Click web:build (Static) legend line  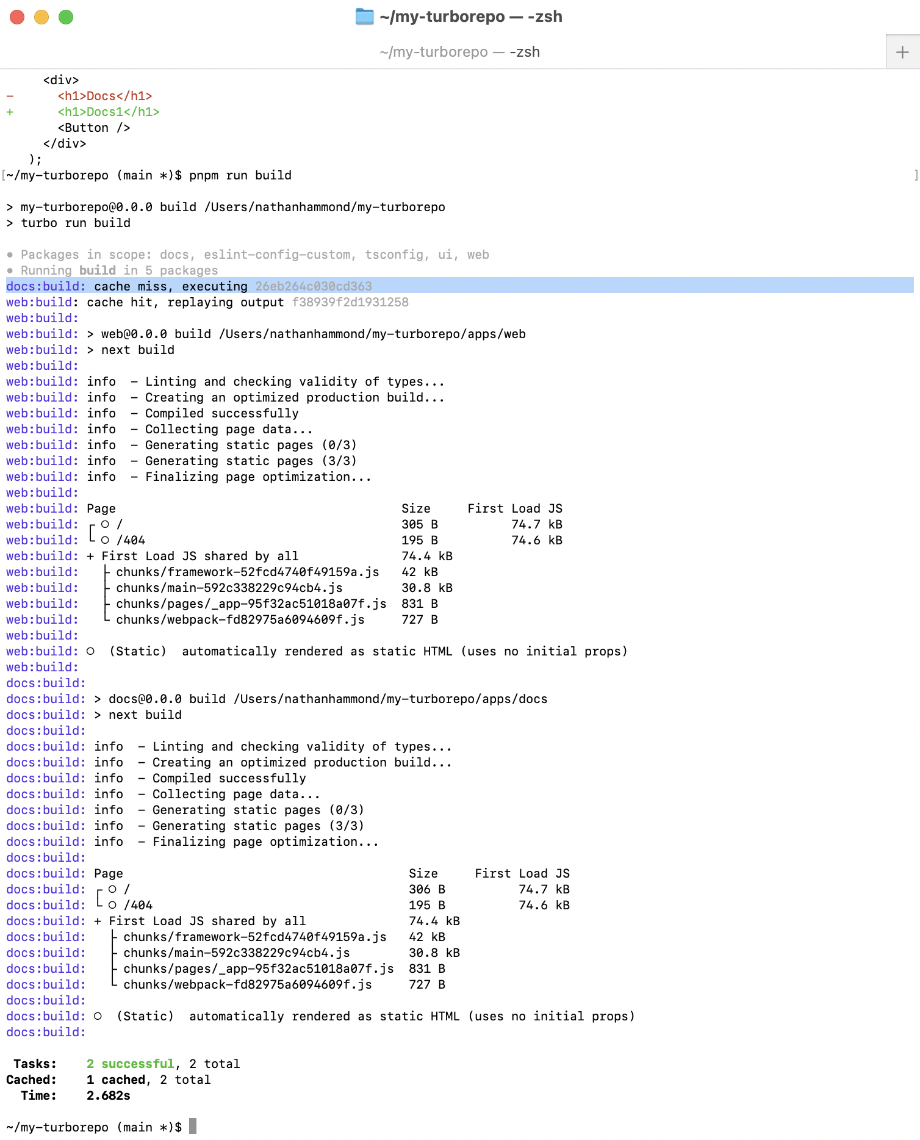point(317,651)
